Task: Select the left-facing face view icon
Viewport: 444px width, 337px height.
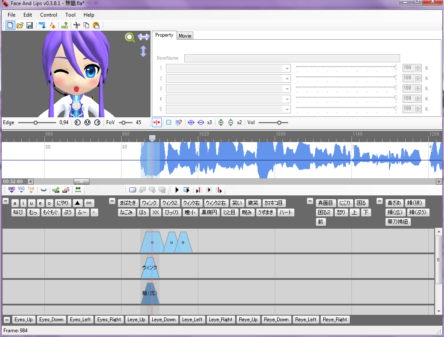Action: 78,122
